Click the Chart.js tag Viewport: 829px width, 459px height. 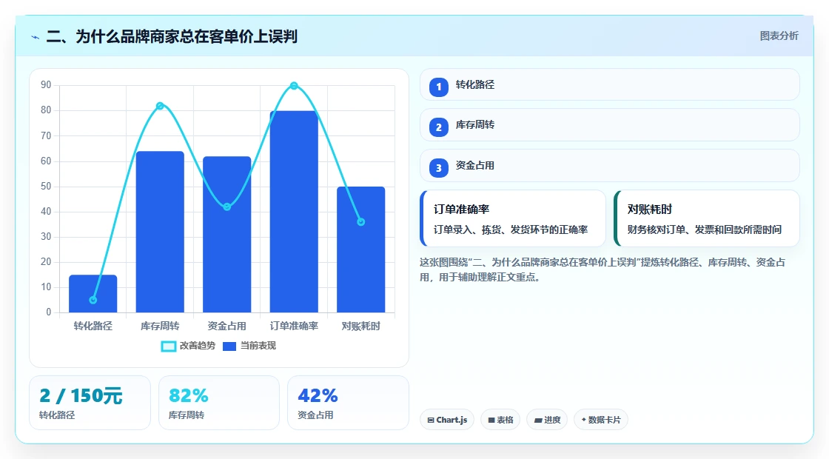[x=447, y=420]
